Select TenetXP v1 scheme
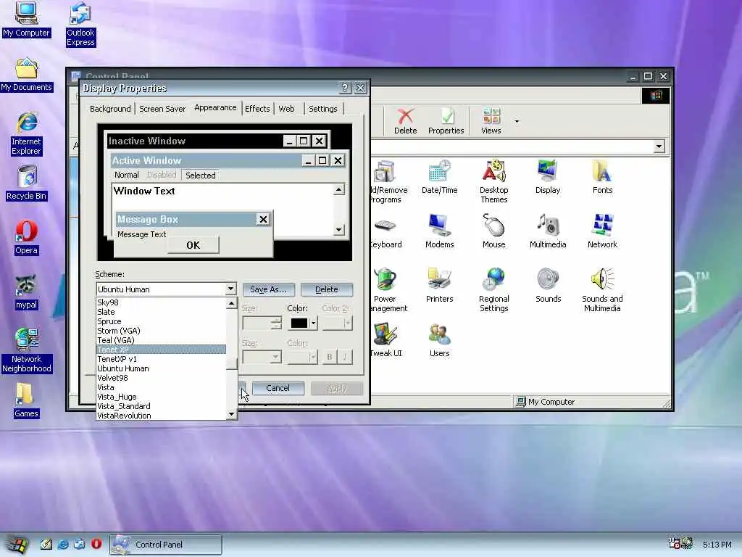The height and width of the screenshot is (557, 742). (x=161, y=359)
